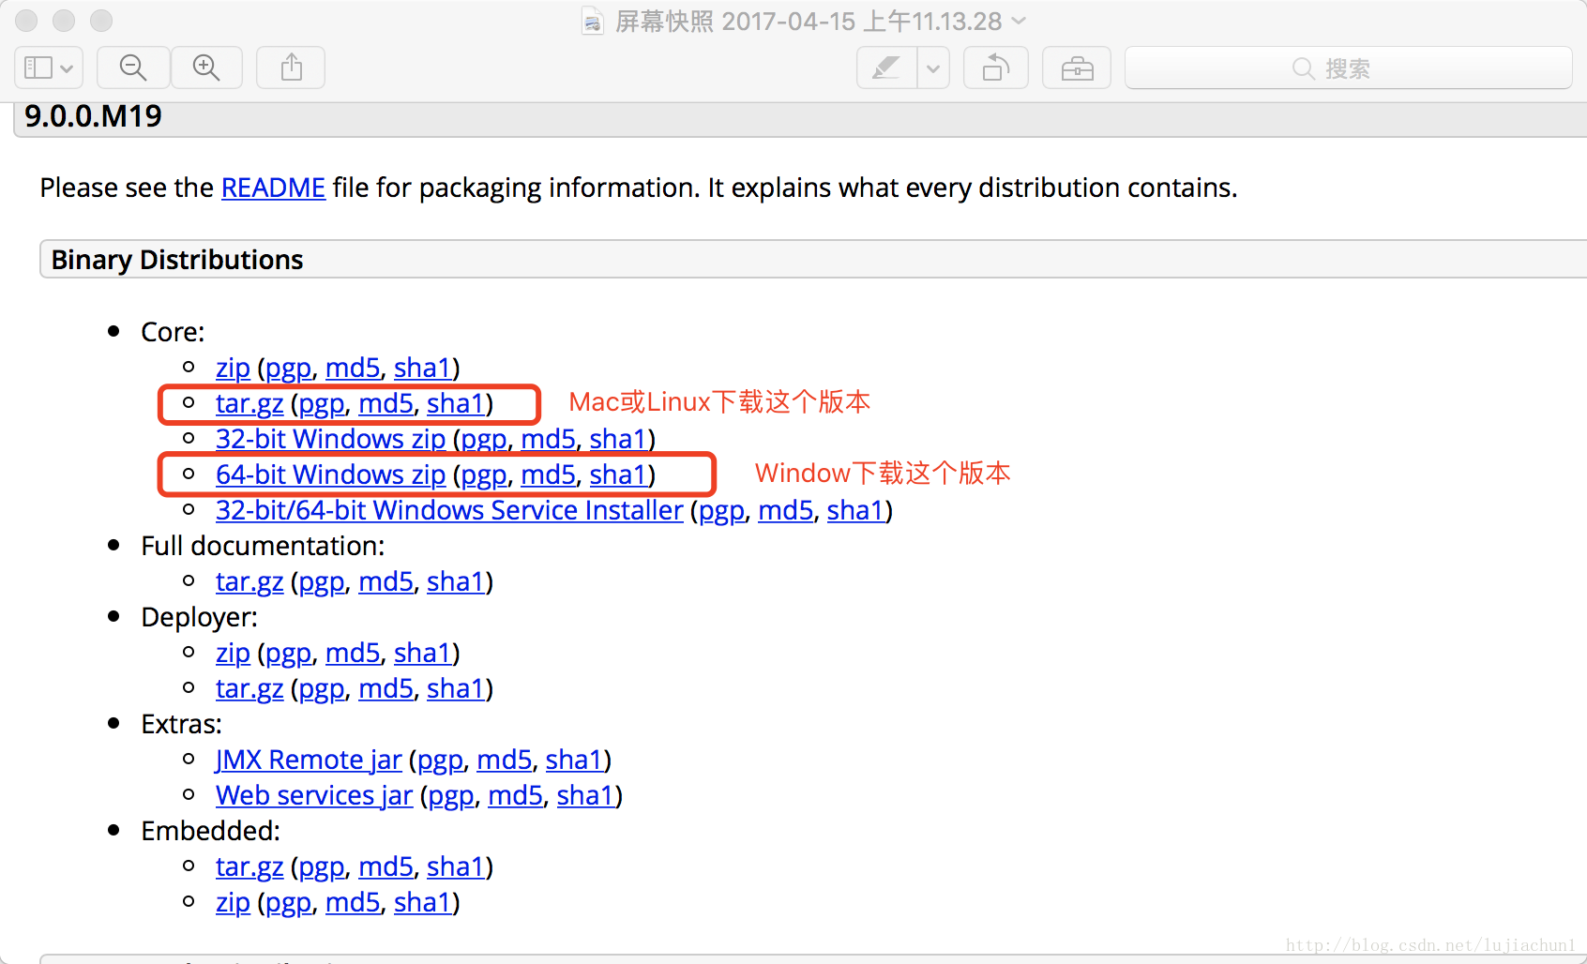Expand the sidebar view options chevron

click(x=67, y=68)
